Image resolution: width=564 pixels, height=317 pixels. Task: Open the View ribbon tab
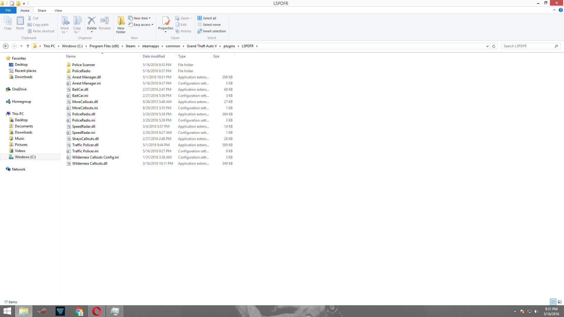coord(58,11)
